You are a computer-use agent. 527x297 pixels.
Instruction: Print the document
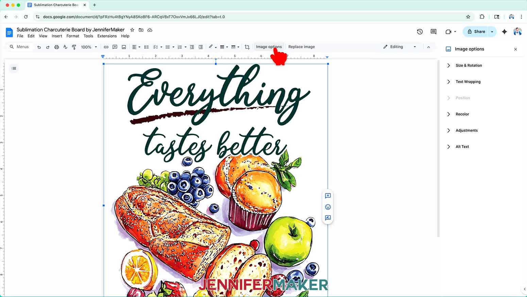[x=56, y=47]
